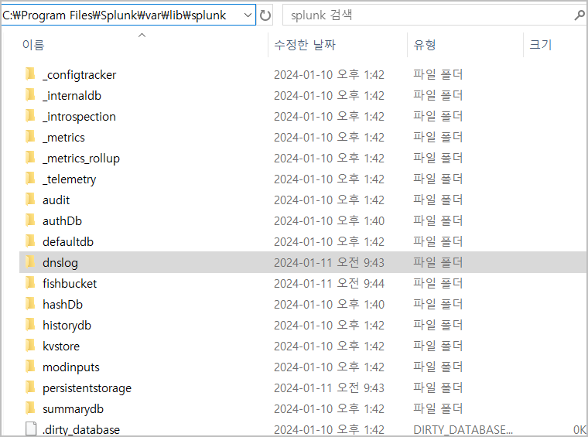
Task: Click the _internaldb folder icon
Action: [30, 95]
